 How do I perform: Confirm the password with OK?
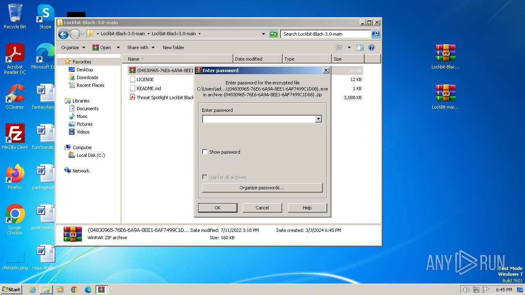(x=217, y=208)
